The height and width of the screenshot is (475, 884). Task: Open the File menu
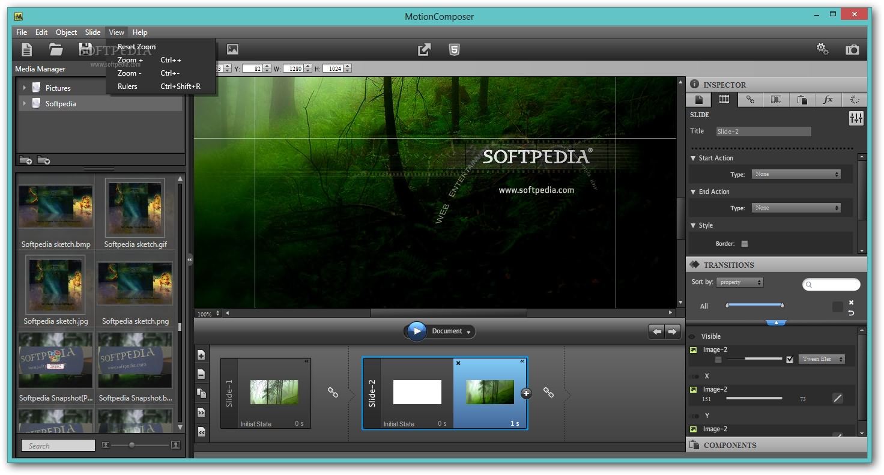pos(22,32)
